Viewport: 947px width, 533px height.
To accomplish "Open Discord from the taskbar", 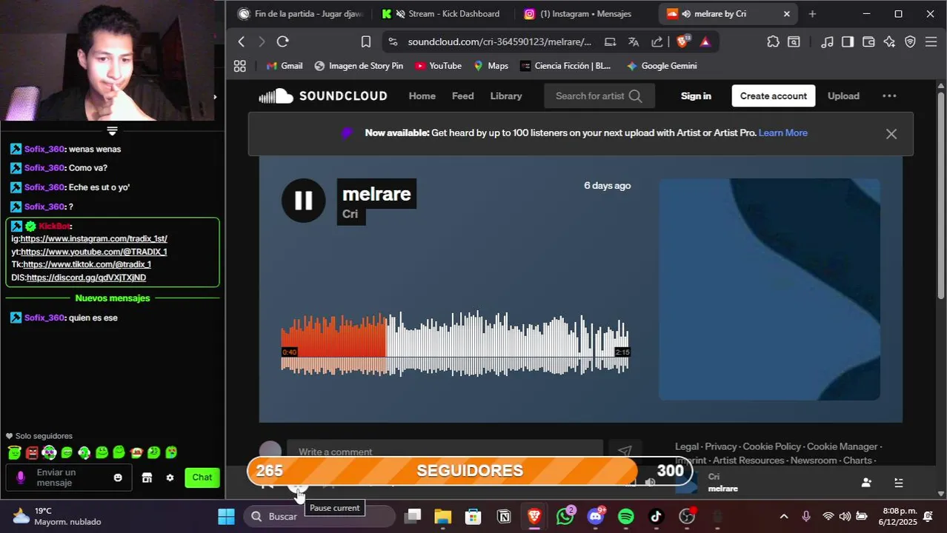I will click(596, 517).
